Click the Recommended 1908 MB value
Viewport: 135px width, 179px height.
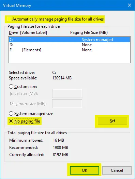(60, 148)
